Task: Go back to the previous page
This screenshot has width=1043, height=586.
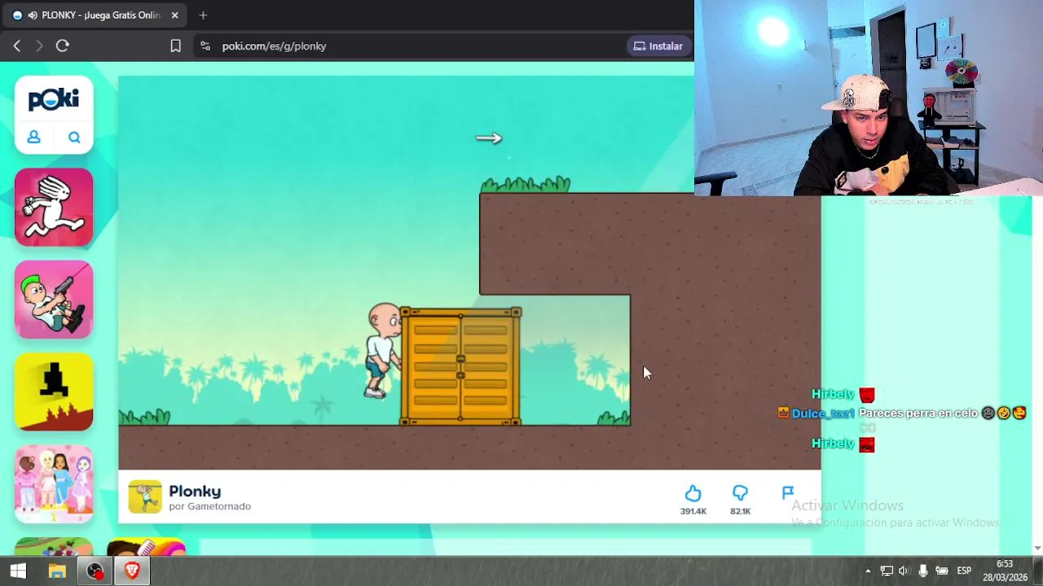Action: pyautogui.click(x=17, y=46)
